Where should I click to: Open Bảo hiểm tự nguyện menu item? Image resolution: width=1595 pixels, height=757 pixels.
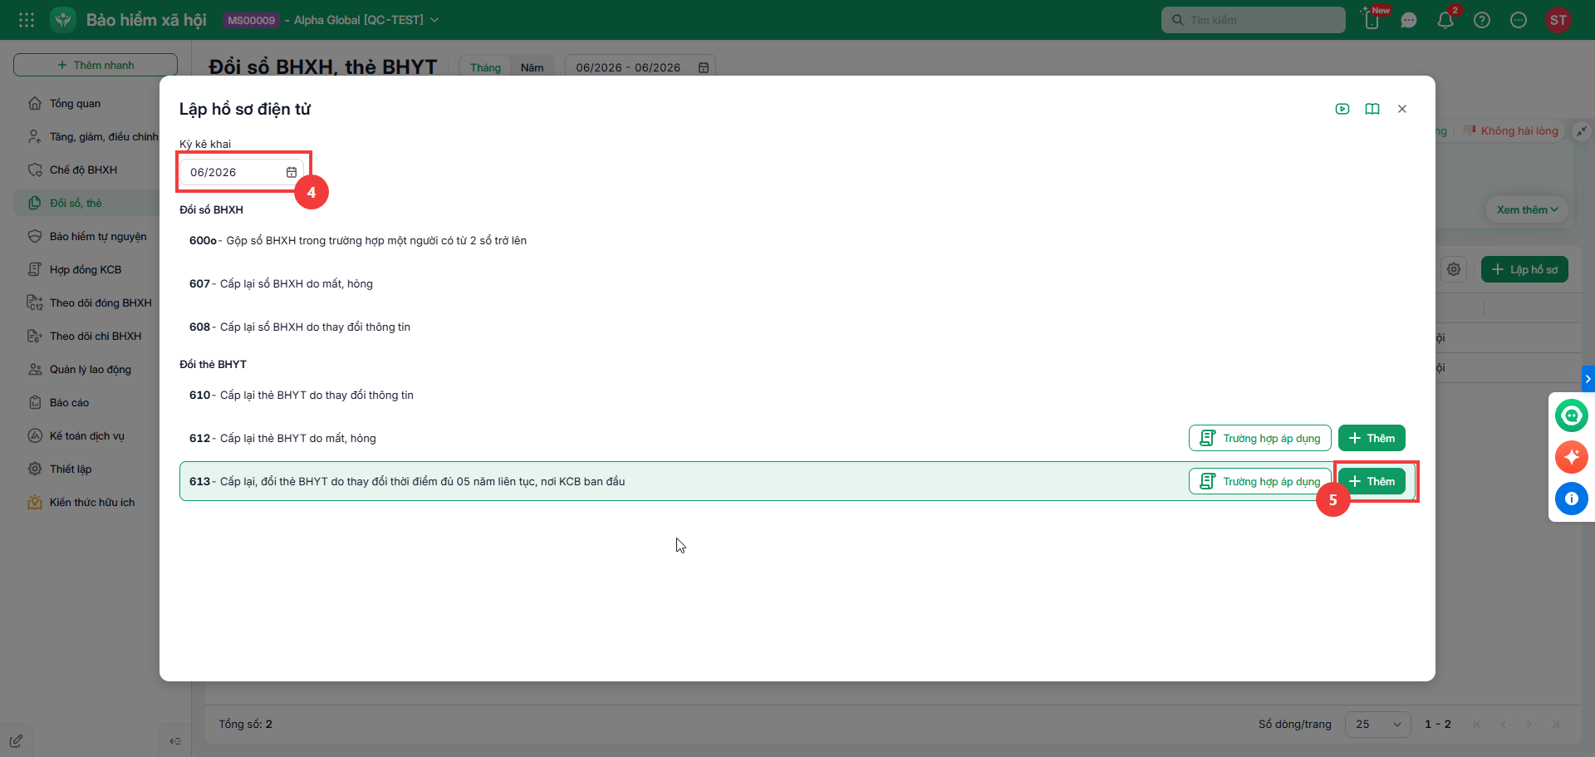click(x=98, y=237)
